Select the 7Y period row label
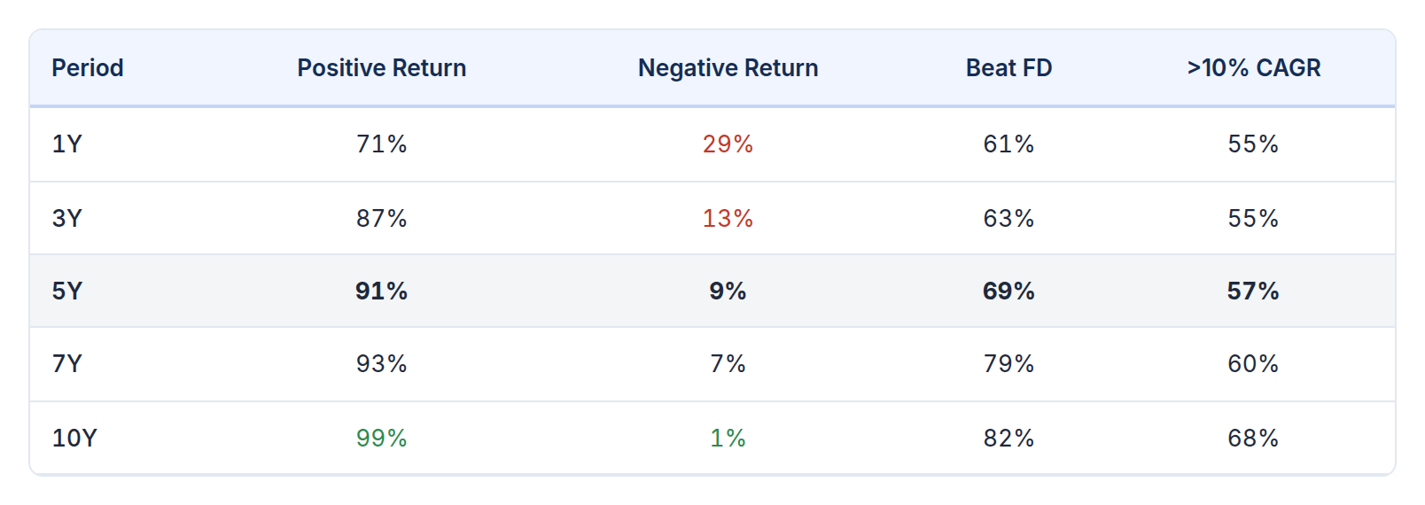1425x505 pixels. pyautogui.click(x=66, y=364)
